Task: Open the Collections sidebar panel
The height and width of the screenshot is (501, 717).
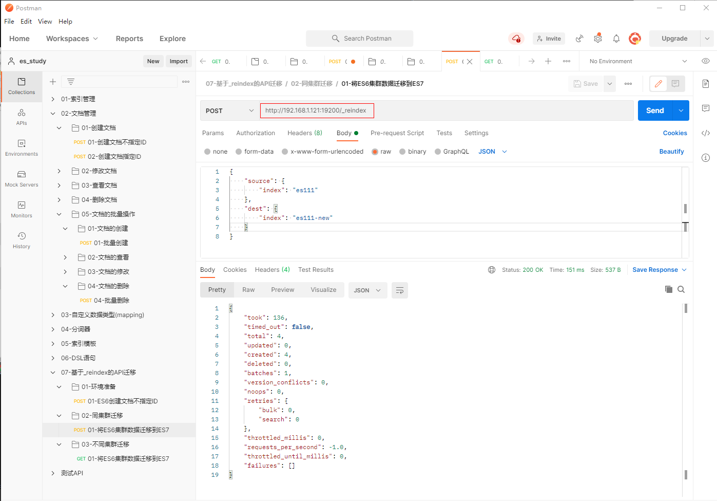Action: (x=22, y=86)
